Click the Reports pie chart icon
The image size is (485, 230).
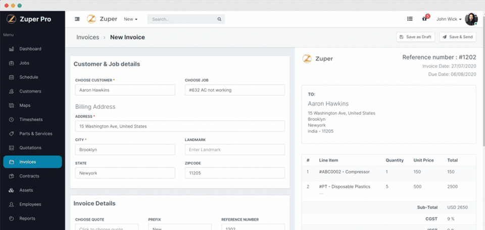tap(12, 218)
